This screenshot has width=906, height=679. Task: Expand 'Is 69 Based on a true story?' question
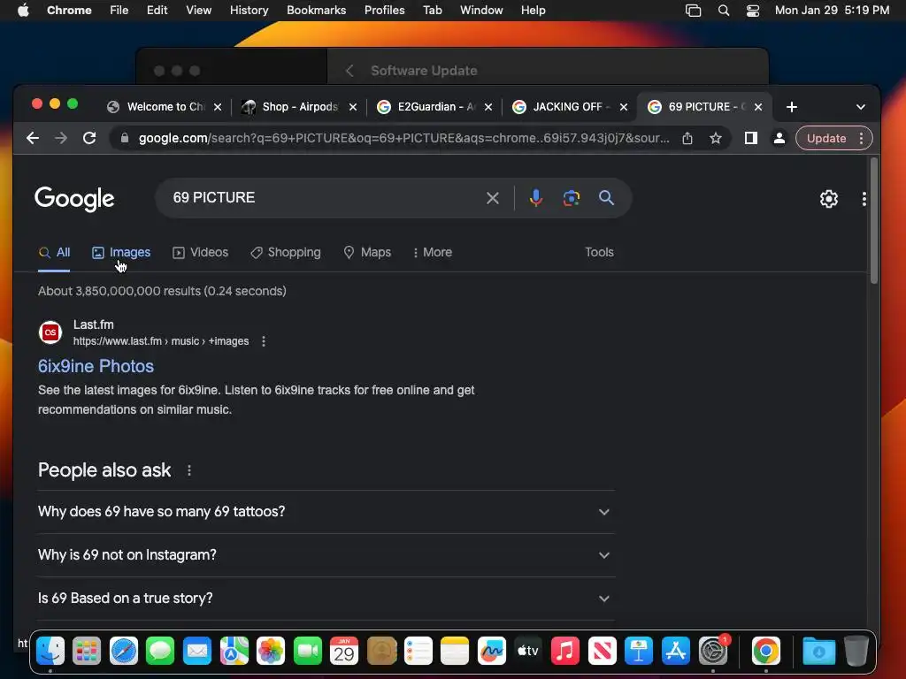[x=326, y=599]
